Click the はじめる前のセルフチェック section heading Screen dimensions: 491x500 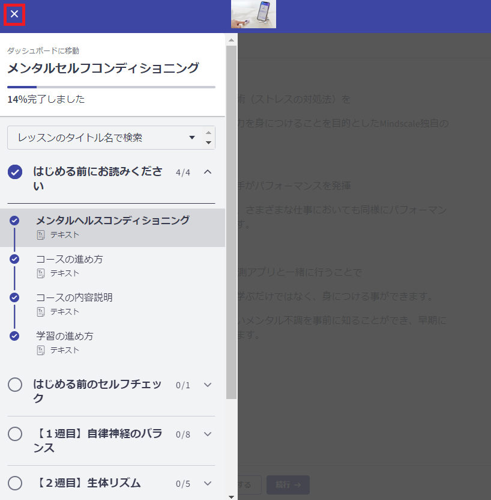(x=97, y=391)
